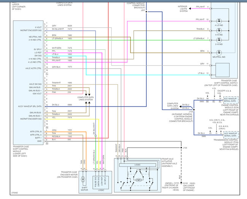Click the X3 connector label
The width and height of the screenshot is (247, 199).
click(x=47, y=143)
